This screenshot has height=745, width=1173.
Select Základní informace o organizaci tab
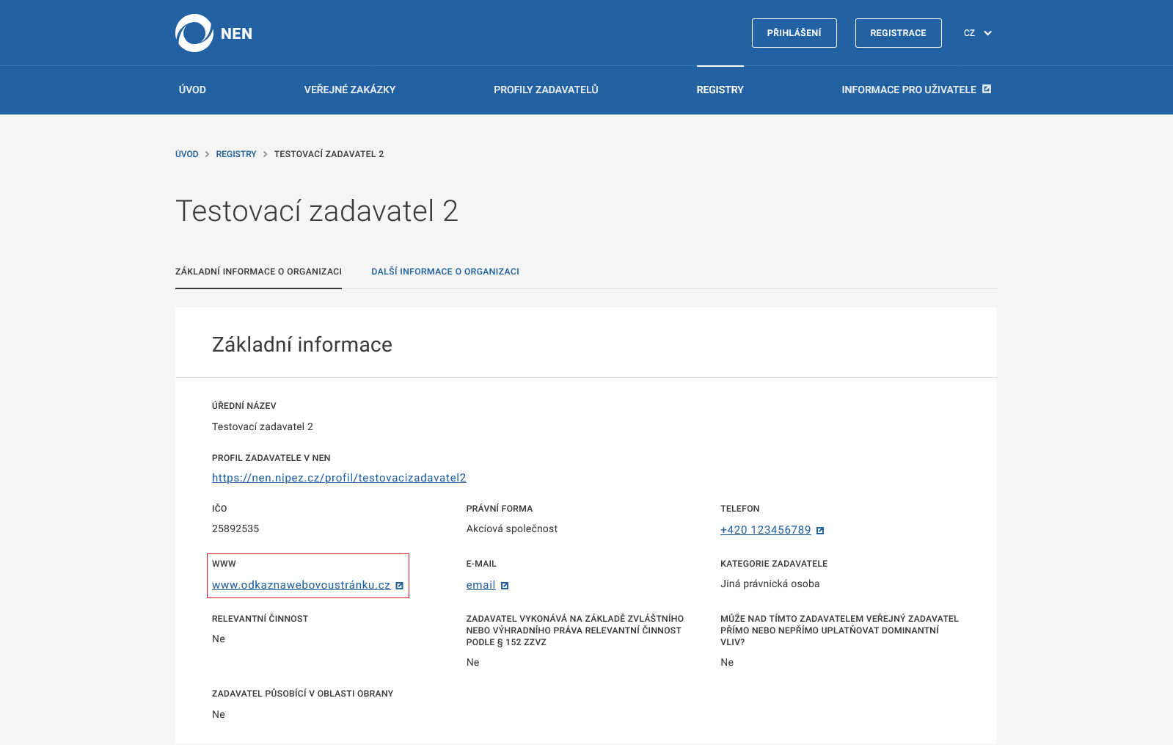[x=258, y=272]
